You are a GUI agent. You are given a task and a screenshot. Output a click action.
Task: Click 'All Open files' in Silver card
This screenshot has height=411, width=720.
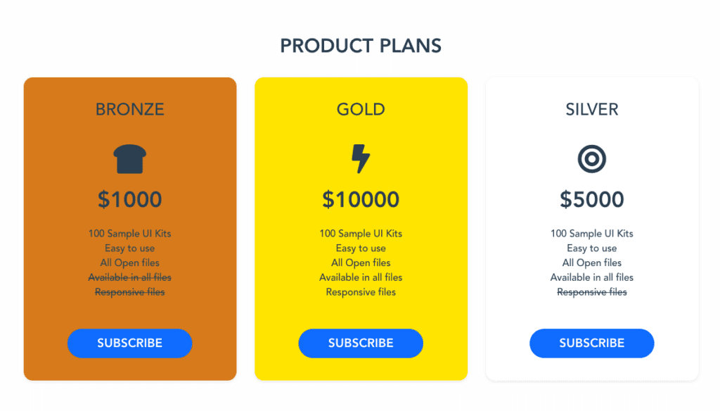(592, 263)
